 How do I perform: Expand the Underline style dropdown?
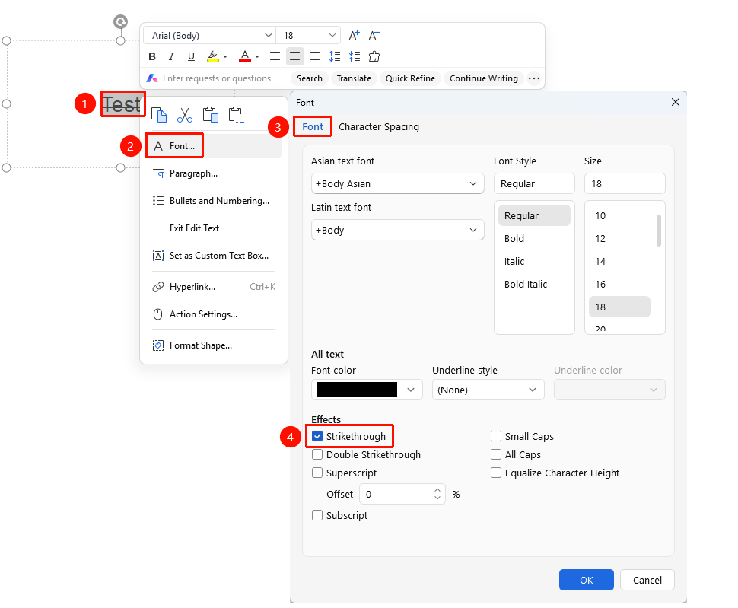[x=488, y=390]
